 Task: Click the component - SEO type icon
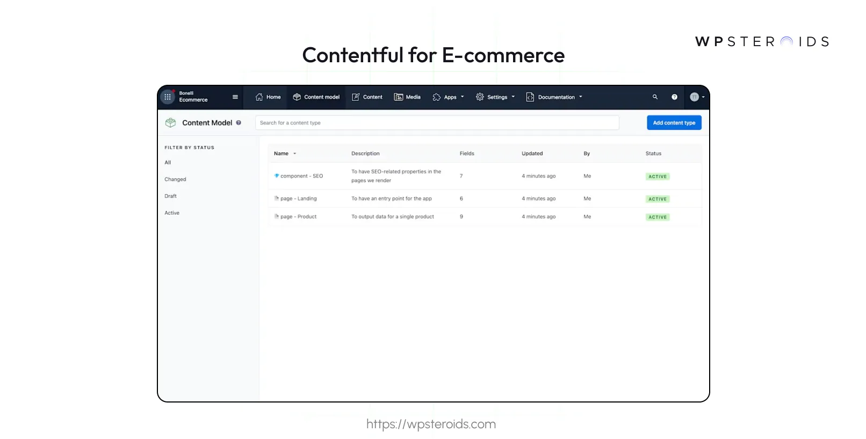(x=277, y=175)
